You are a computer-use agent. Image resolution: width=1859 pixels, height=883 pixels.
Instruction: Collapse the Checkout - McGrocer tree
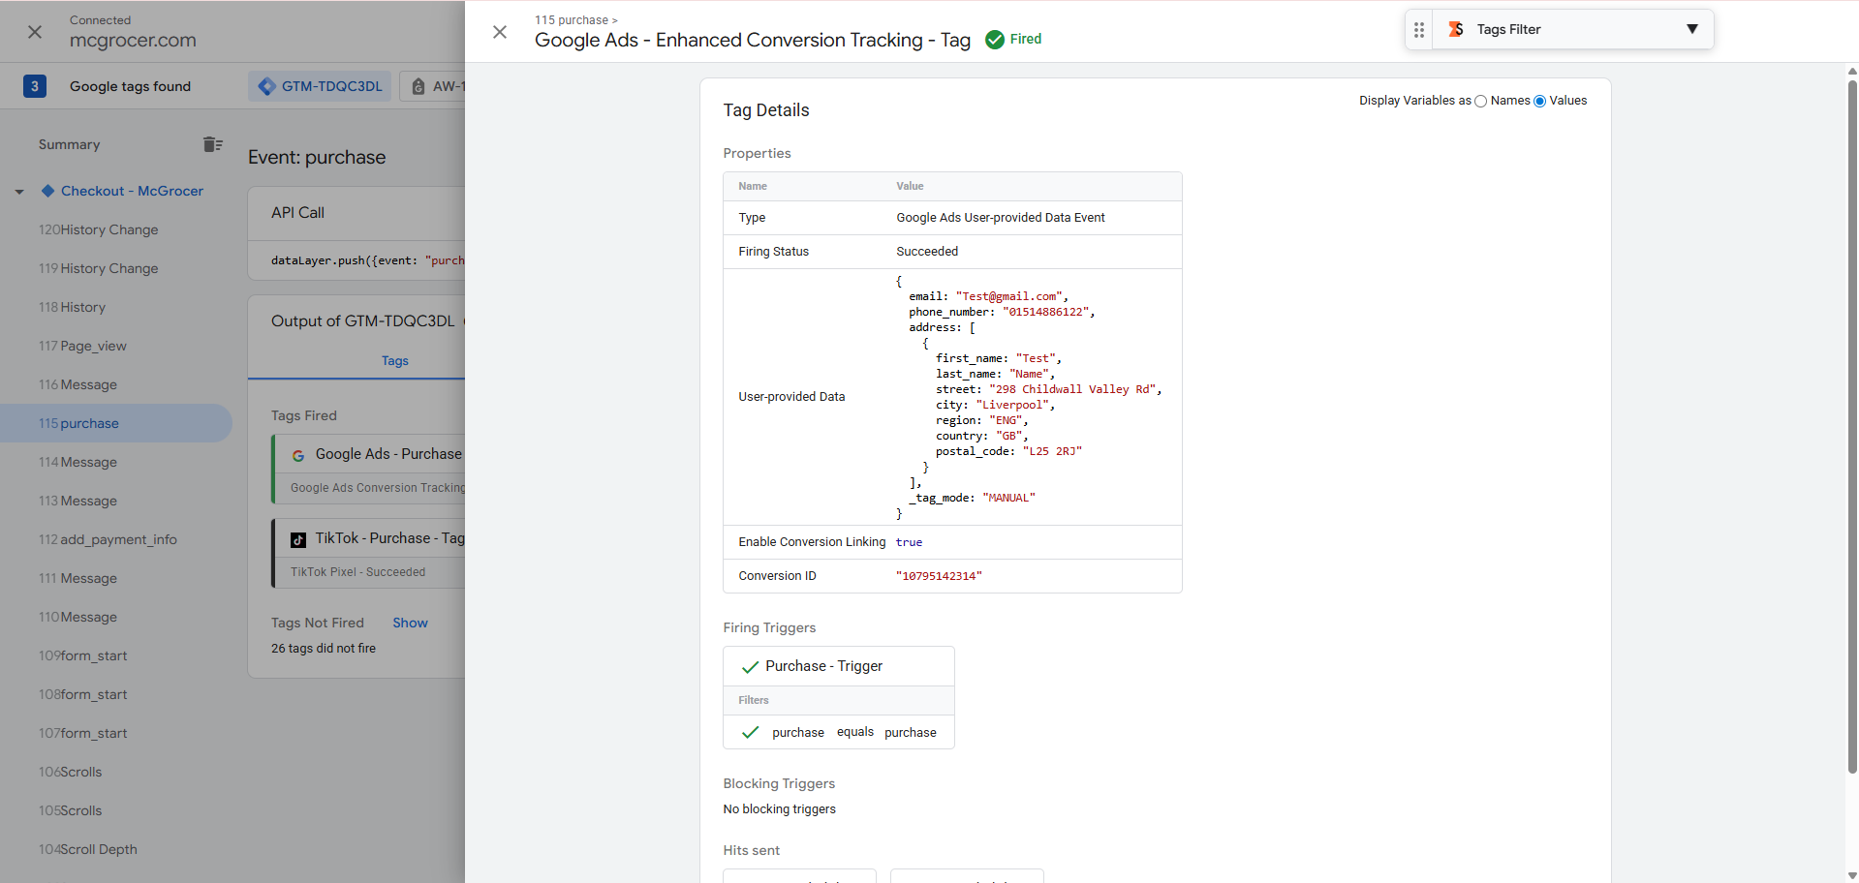click(19, 192)
